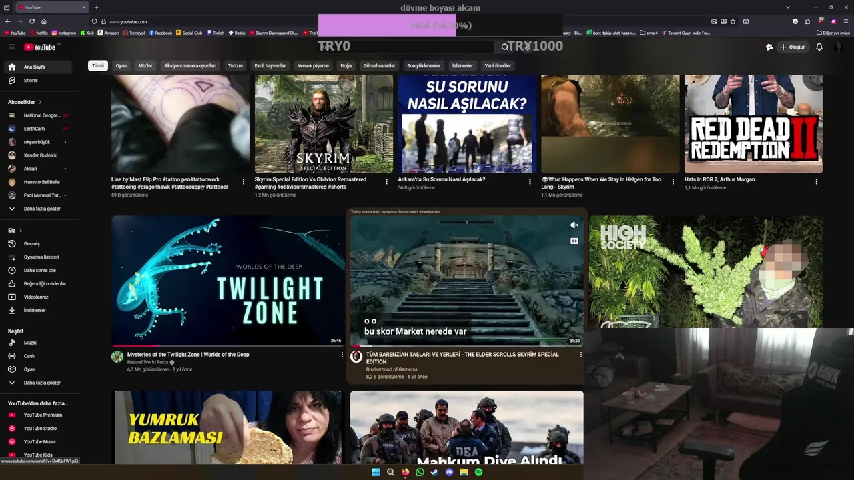The height and width of the screenshot is (480, 854).
Task: Select the Son yüklenenler chip
Action: coord(424,65)
